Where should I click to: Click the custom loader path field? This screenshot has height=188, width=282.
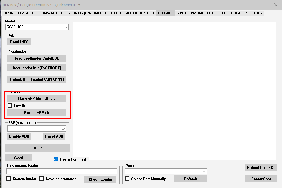62,171
